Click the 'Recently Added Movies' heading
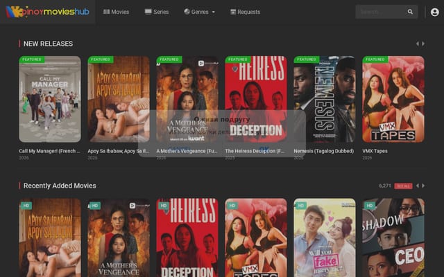The image size is (444, 277). point(60,186)
